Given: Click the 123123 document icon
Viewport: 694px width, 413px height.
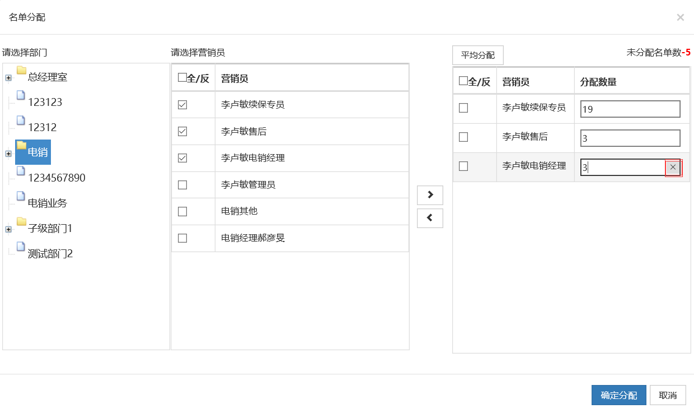Looking at the screenshot, I should 21,96.
